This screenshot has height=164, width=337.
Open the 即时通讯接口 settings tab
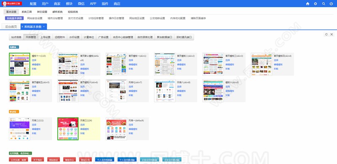184,37
